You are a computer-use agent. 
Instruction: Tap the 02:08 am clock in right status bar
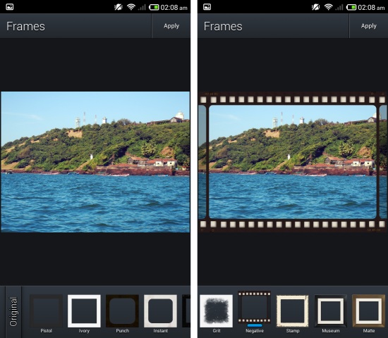371,8
